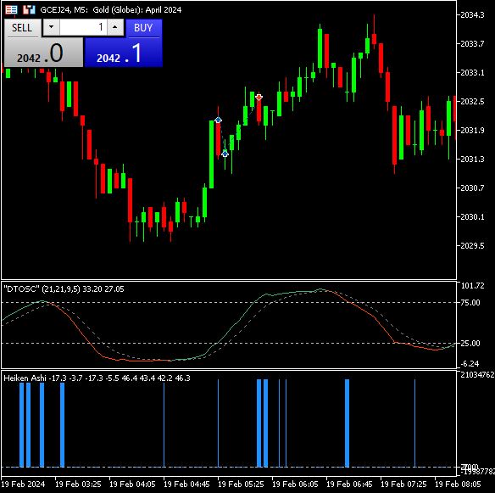Click the 2030.7 price axis label
495x493 pixels.
pos(472,188)
